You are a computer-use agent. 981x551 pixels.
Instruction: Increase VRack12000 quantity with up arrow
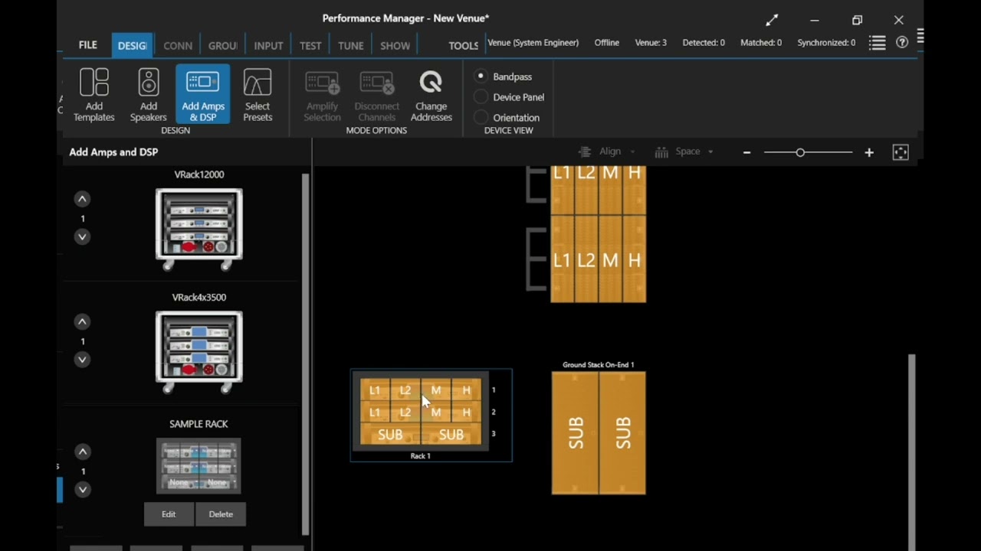coord(82,199)
